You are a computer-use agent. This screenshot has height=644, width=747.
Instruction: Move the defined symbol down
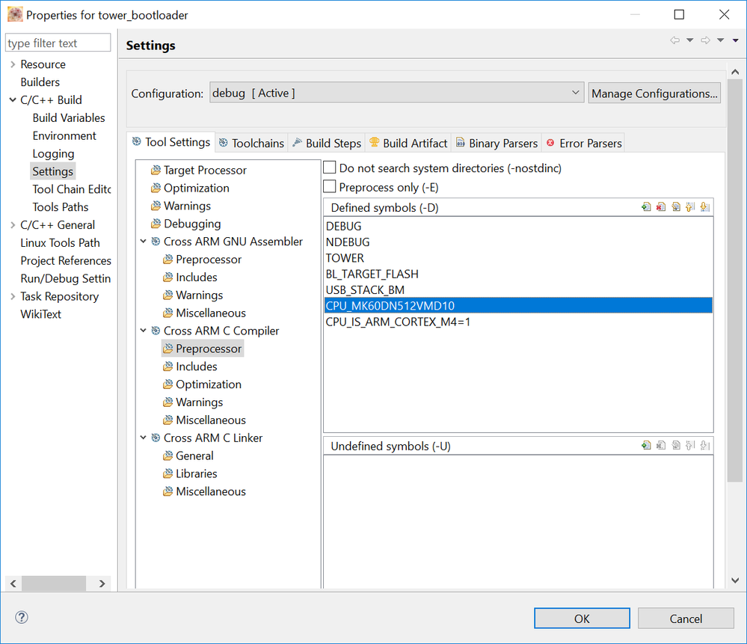pyautogui.click(x=705, y=207)
